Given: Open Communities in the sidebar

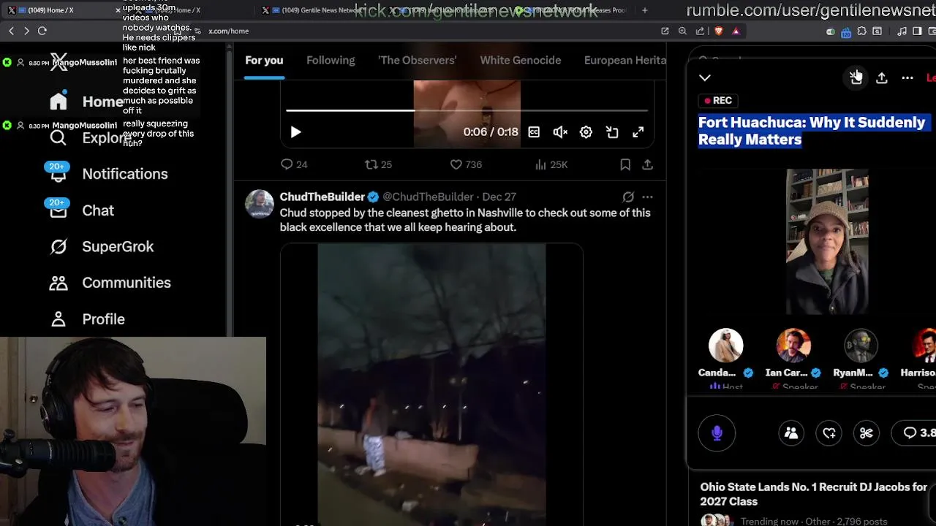Looking at the screenshot, I should point(110,283).
